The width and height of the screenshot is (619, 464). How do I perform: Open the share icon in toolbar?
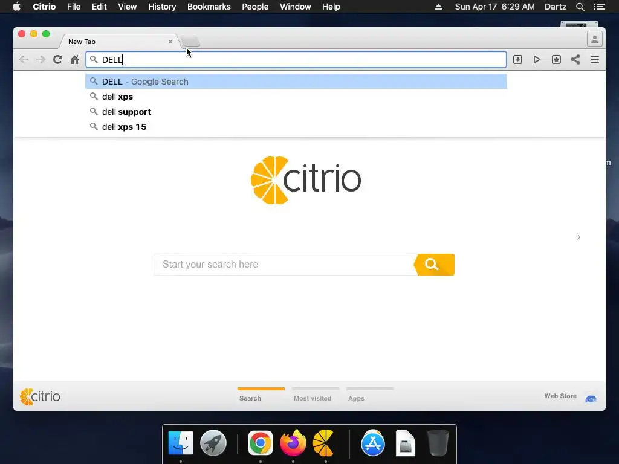575,60
